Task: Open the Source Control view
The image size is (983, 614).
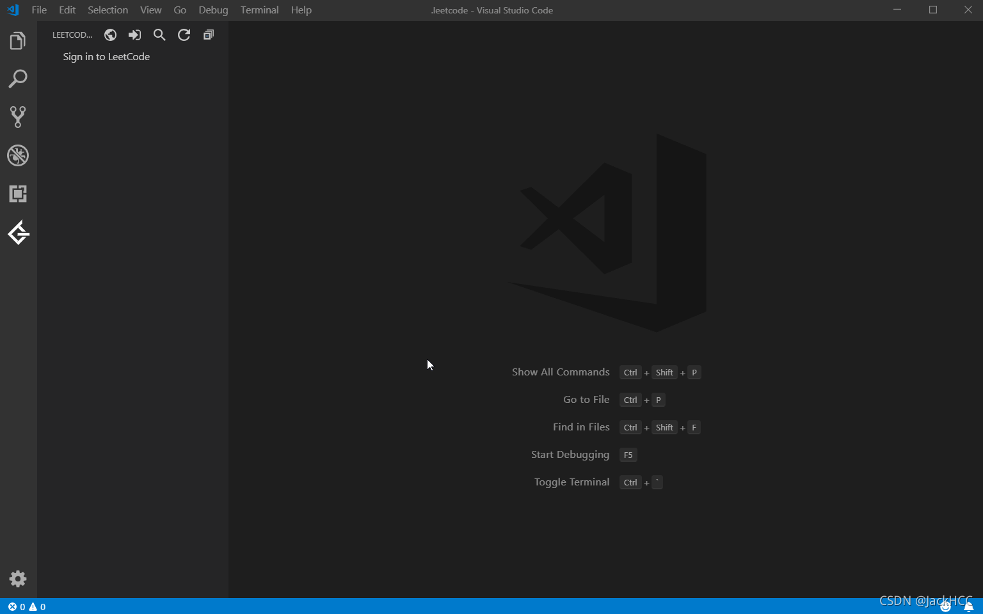Action: pos(18,117)
